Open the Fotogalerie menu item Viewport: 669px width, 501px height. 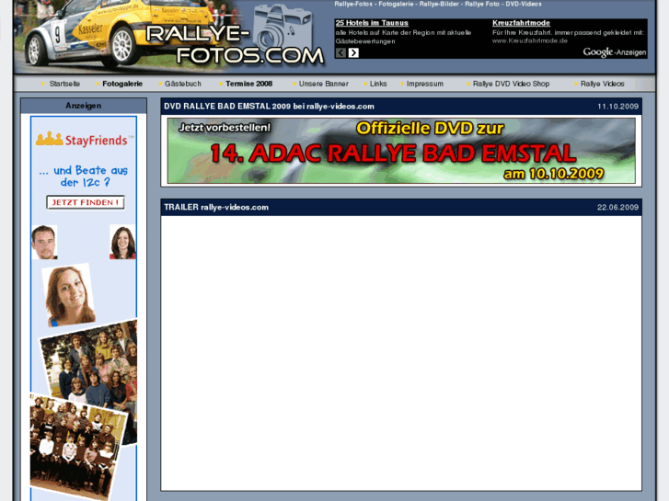[x=122, y=84]
